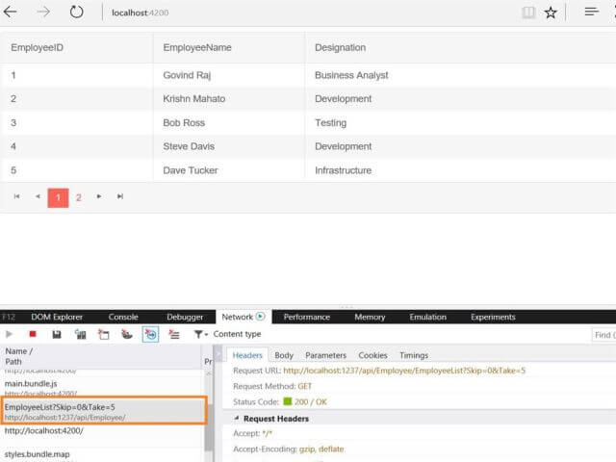Image resolution: width=616 pixels, height=462 pixels.
Task: Jump to last page of the grid pager
Action: point(120,196)
